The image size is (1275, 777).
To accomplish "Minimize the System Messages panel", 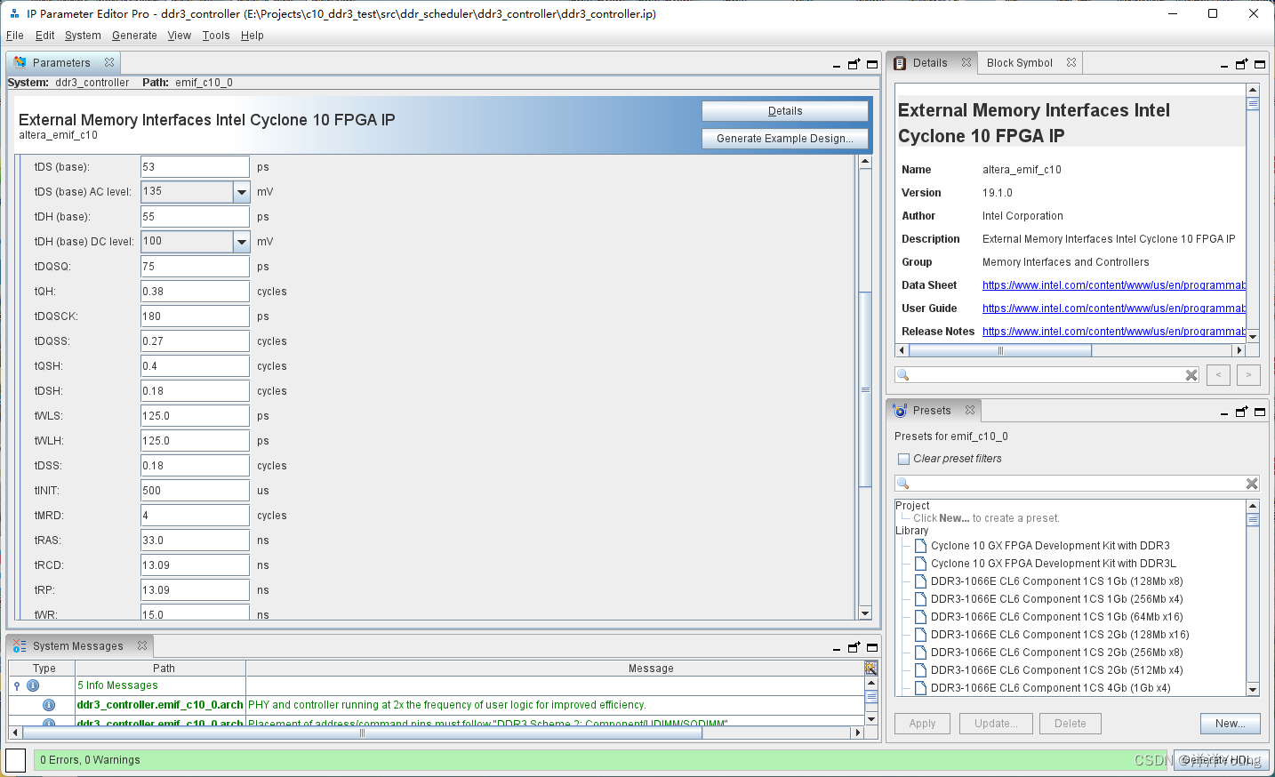I will click(837, 648).
